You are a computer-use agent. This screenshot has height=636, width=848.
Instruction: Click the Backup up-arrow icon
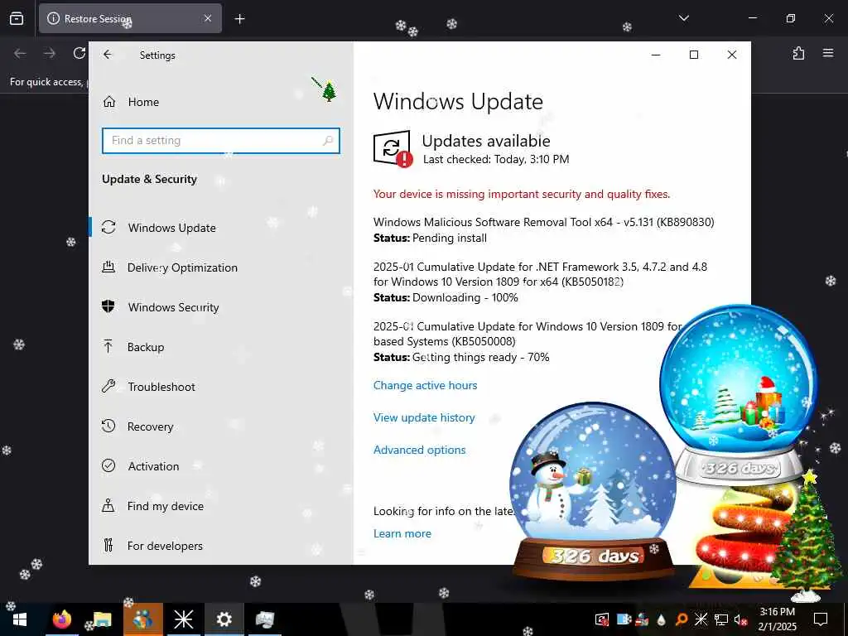[x=108, y=346]
